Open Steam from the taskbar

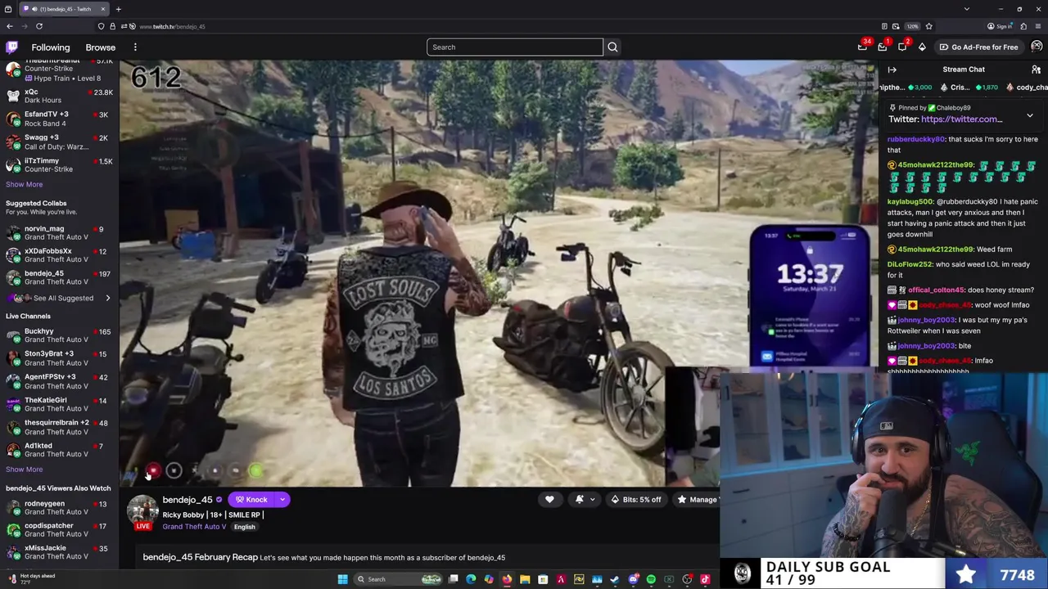point(615,579)
